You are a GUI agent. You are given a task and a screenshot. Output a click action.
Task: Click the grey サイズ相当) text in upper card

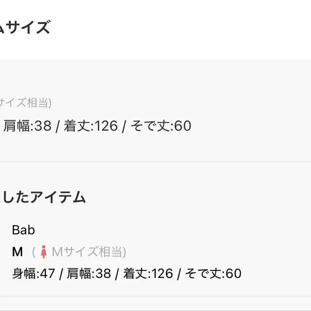click(25, 103)
